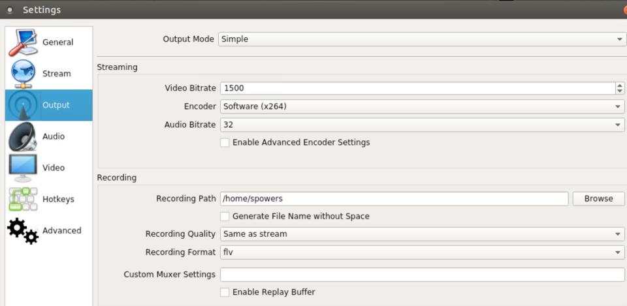Click the Video Bitrate stepper arrows
Screen dimensions: 627x306
tap(619, 88)
